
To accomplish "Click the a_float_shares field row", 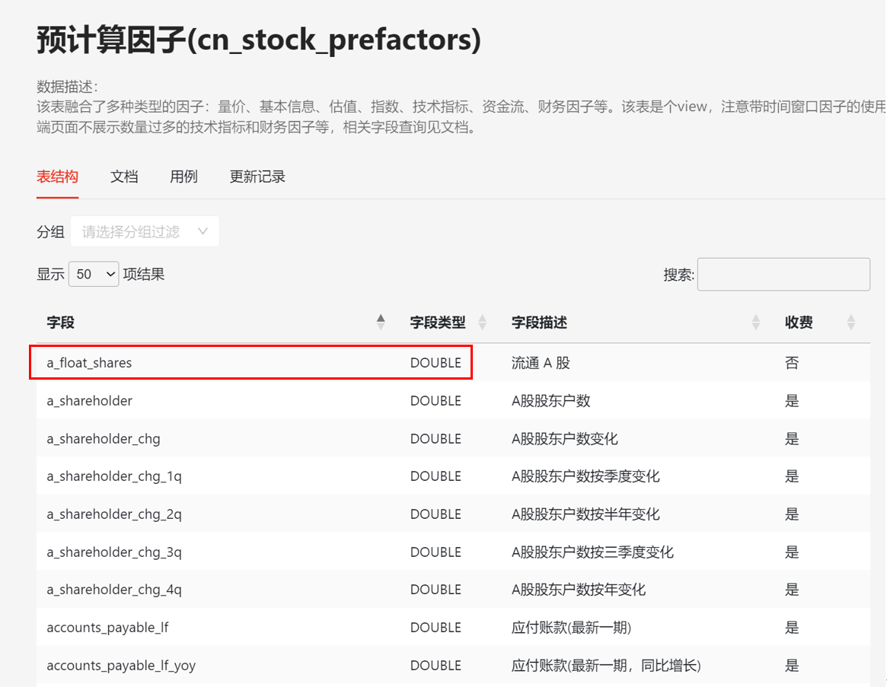I will click(x=89, y=363).
